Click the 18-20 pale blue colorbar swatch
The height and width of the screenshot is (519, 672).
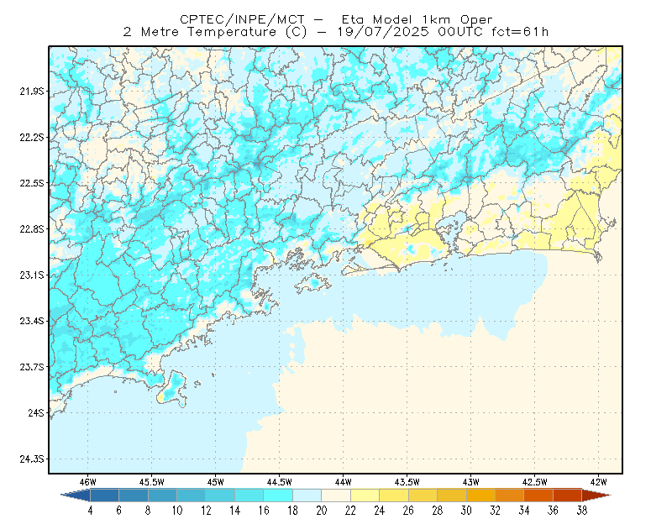click(307, 495)
